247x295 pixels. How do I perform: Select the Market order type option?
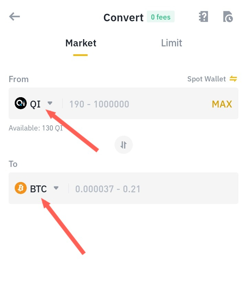tap(81, 43)
